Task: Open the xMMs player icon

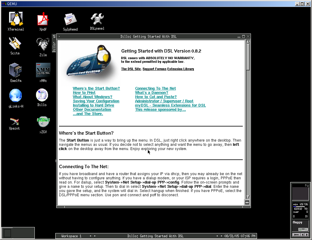Action: 43,72
